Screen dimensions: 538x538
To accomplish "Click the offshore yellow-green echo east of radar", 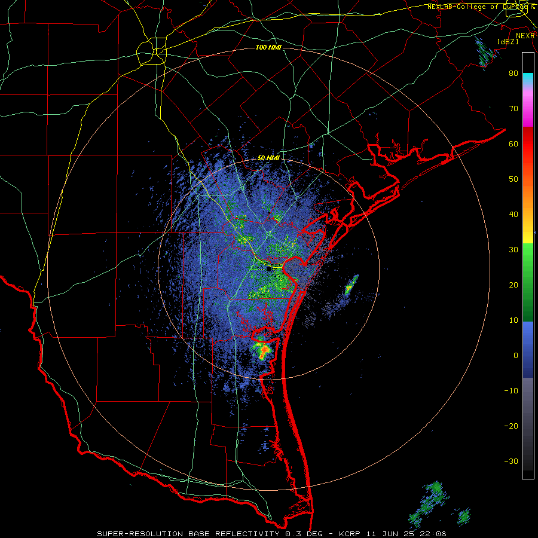I will (x=350, y=286).
